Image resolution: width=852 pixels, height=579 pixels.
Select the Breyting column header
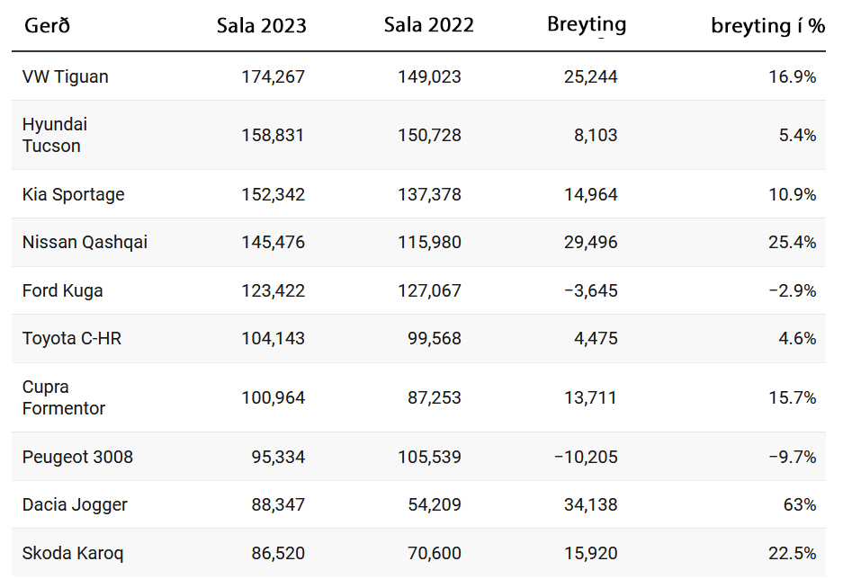click(586, 25)
